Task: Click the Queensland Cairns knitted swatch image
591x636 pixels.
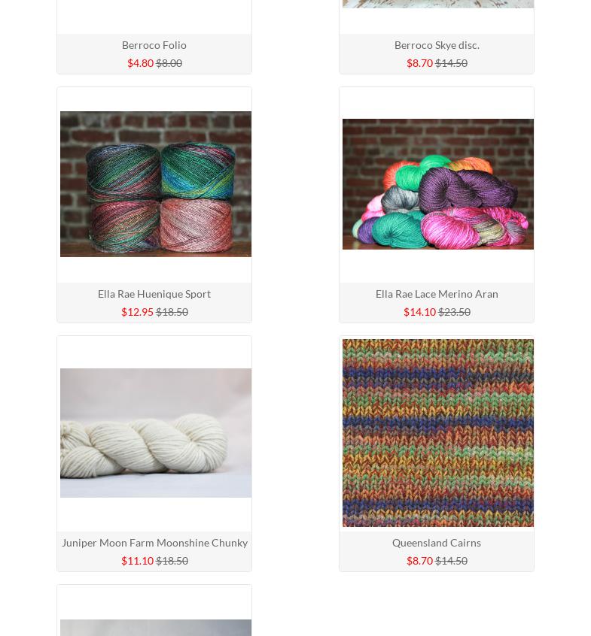Action: pyautogui.click(x=438, y=433)
